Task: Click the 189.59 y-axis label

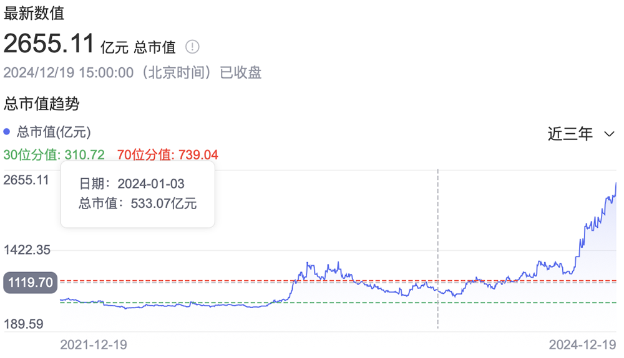Action: [24, 324]
